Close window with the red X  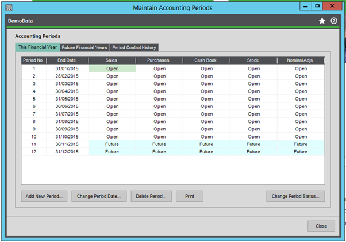pyautogui.click(x=332, y=6)
